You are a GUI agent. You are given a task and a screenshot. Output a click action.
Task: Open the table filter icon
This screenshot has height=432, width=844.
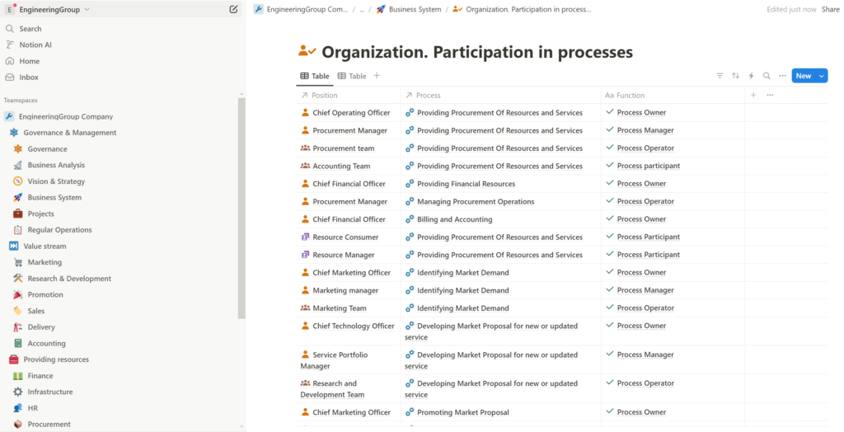pos(720,76)
